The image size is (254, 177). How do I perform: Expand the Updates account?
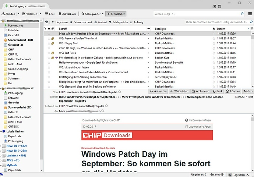coord(1,156)
